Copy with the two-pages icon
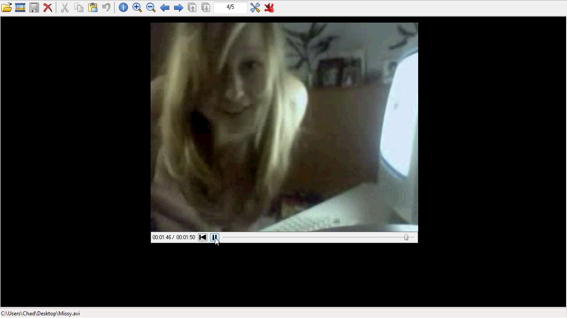The image size is (567, 318). (x=79, y=8)
